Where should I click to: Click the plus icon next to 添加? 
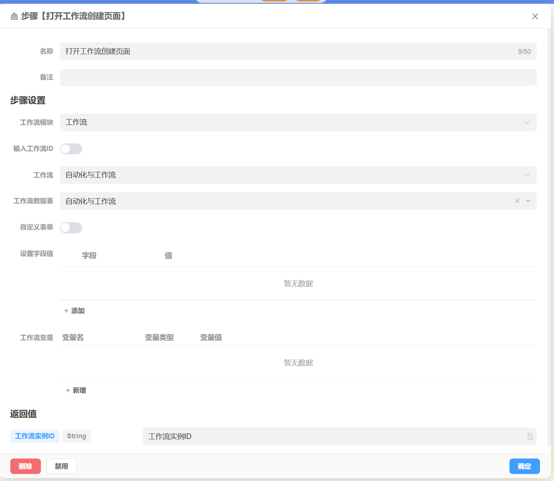coord(66,311)
